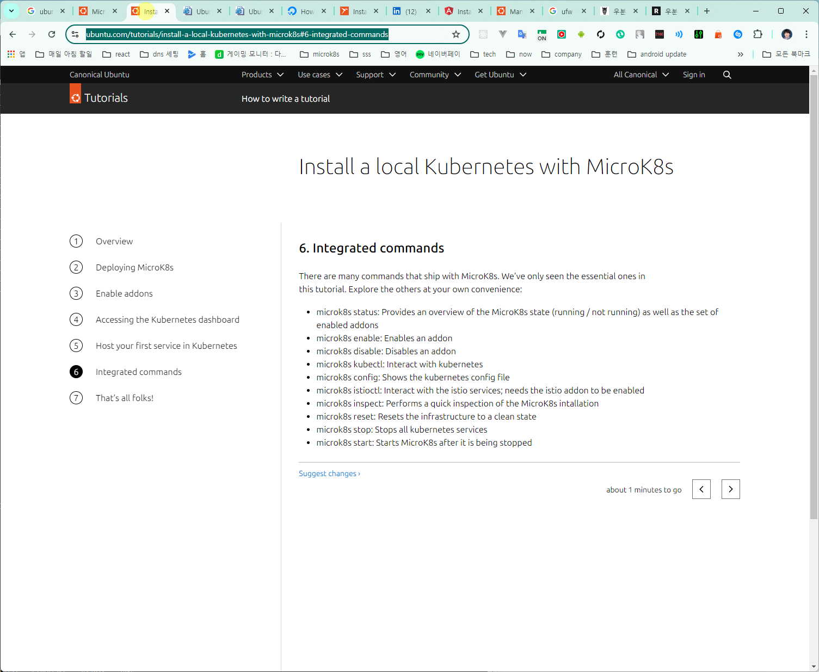Click the Canonical Ubuntu header link
Image resolution: width=819 pixels, height=672 pixels.
click(100, 75)
